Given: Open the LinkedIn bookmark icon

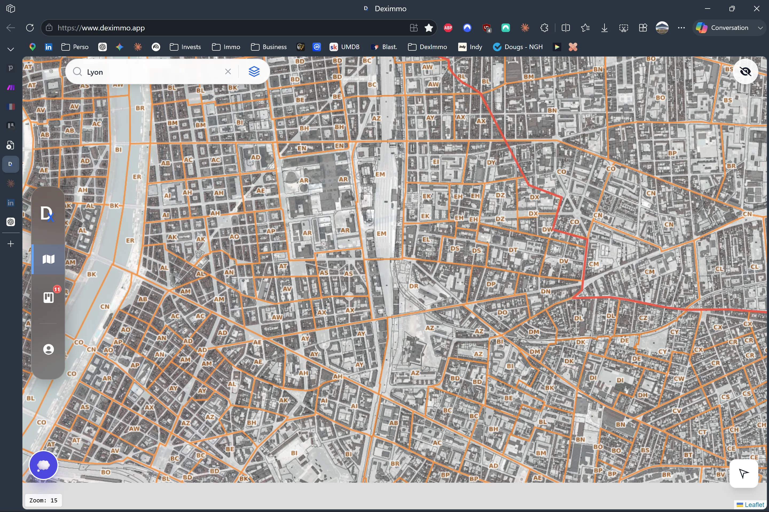Looking at the screenshot, I should [x=48, y=47].
